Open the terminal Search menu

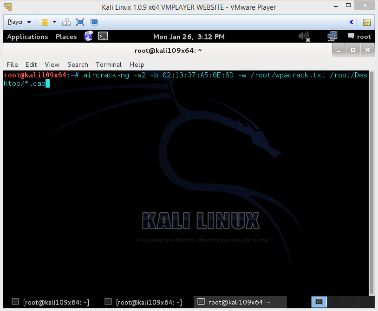78,64
